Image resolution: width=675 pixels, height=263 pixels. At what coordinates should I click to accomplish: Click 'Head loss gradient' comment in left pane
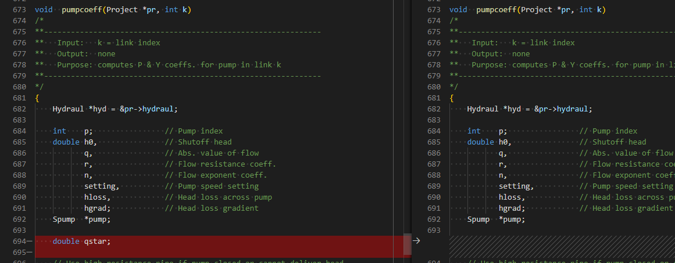tap(218, 208)
